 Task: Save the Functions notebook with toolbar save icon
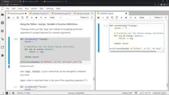[x=9, y=18]
